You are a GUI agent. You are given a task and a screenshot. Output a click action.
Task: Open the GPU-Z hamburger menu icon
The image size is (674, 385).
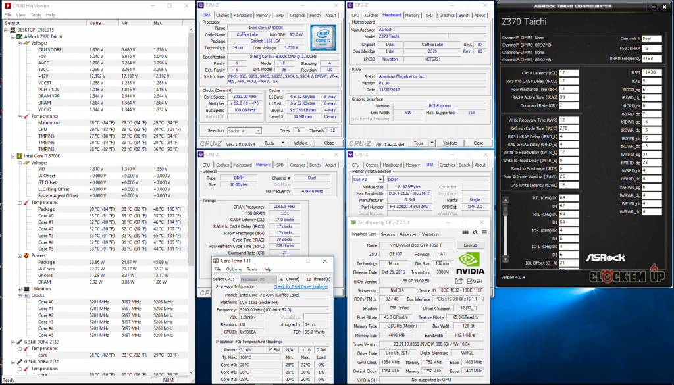click(x=485, y=232)
